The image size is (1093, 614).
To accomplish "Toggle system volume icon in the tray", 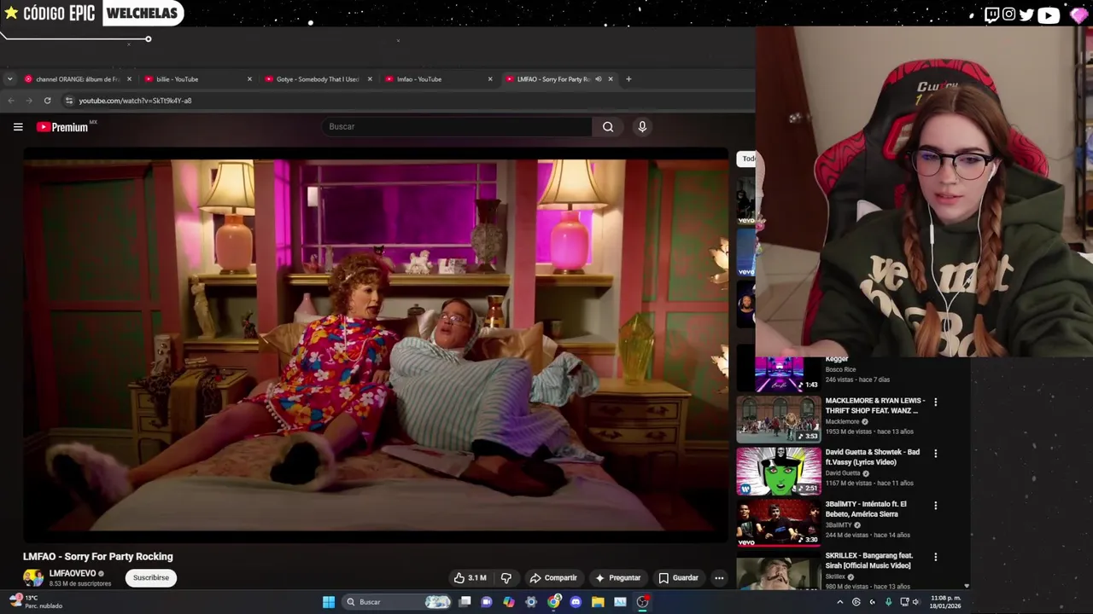I will (x=915, y=602).
